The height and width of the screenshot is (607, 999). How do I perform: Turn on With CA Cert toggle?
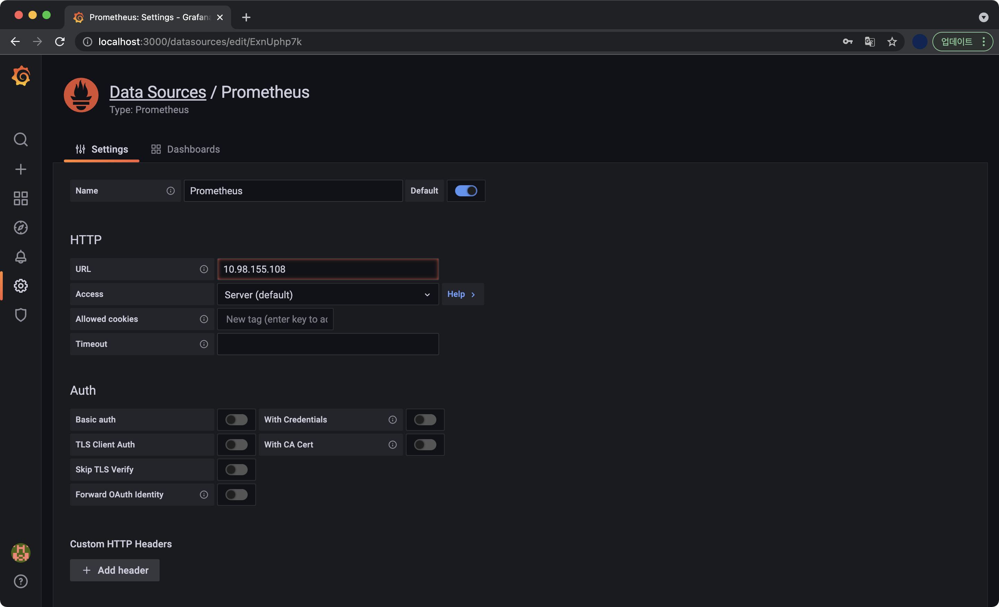(425, 444)
